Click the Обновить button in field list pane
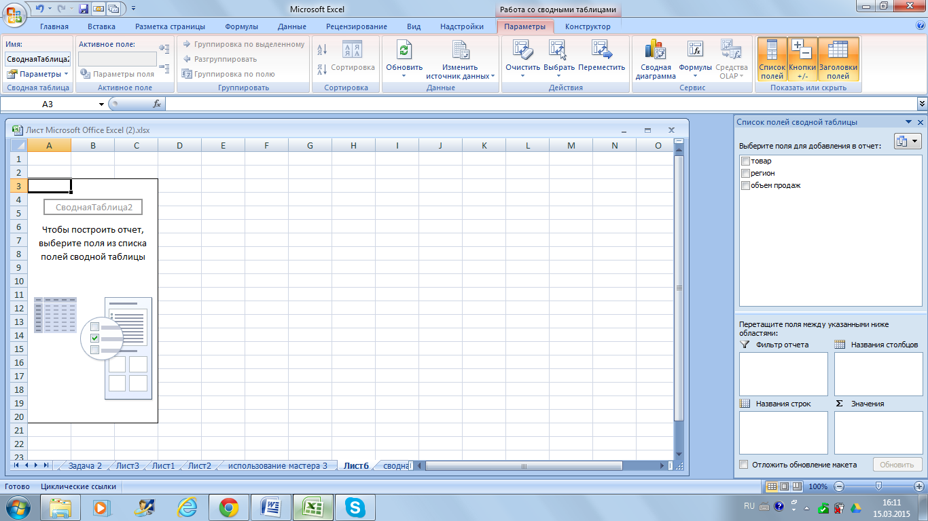The height and width of the screenshot is (521, 928). pyautogui.click(x=897, y=465)
